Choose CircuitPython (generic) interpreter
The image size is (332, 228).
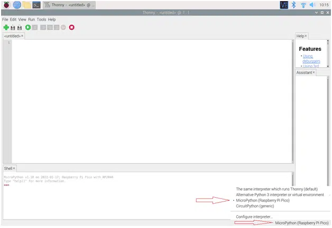coord(255,206)
